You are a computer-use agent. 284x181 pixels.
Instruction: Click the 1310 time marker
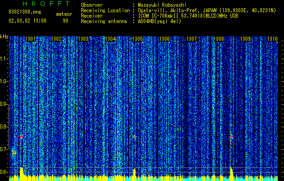click(x=272, y=38)
